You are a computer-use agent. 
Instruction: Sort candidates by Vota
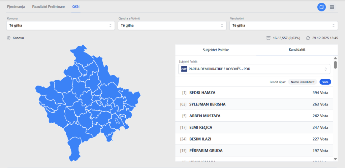(x=325, y=82)
